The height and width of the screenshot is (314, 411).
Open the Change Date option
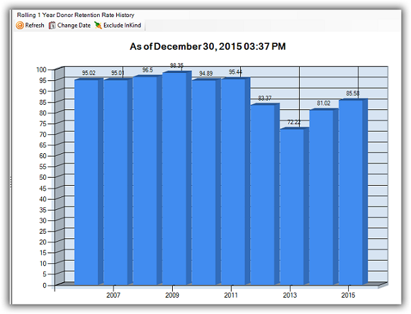coord(74,26)
